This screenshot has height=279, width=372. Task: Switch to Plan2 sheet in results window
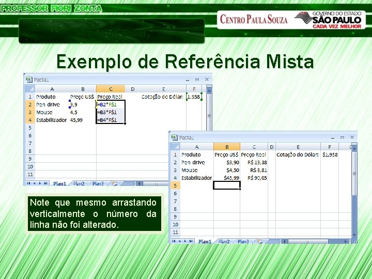pyautogui.click(x=224, y=241)
